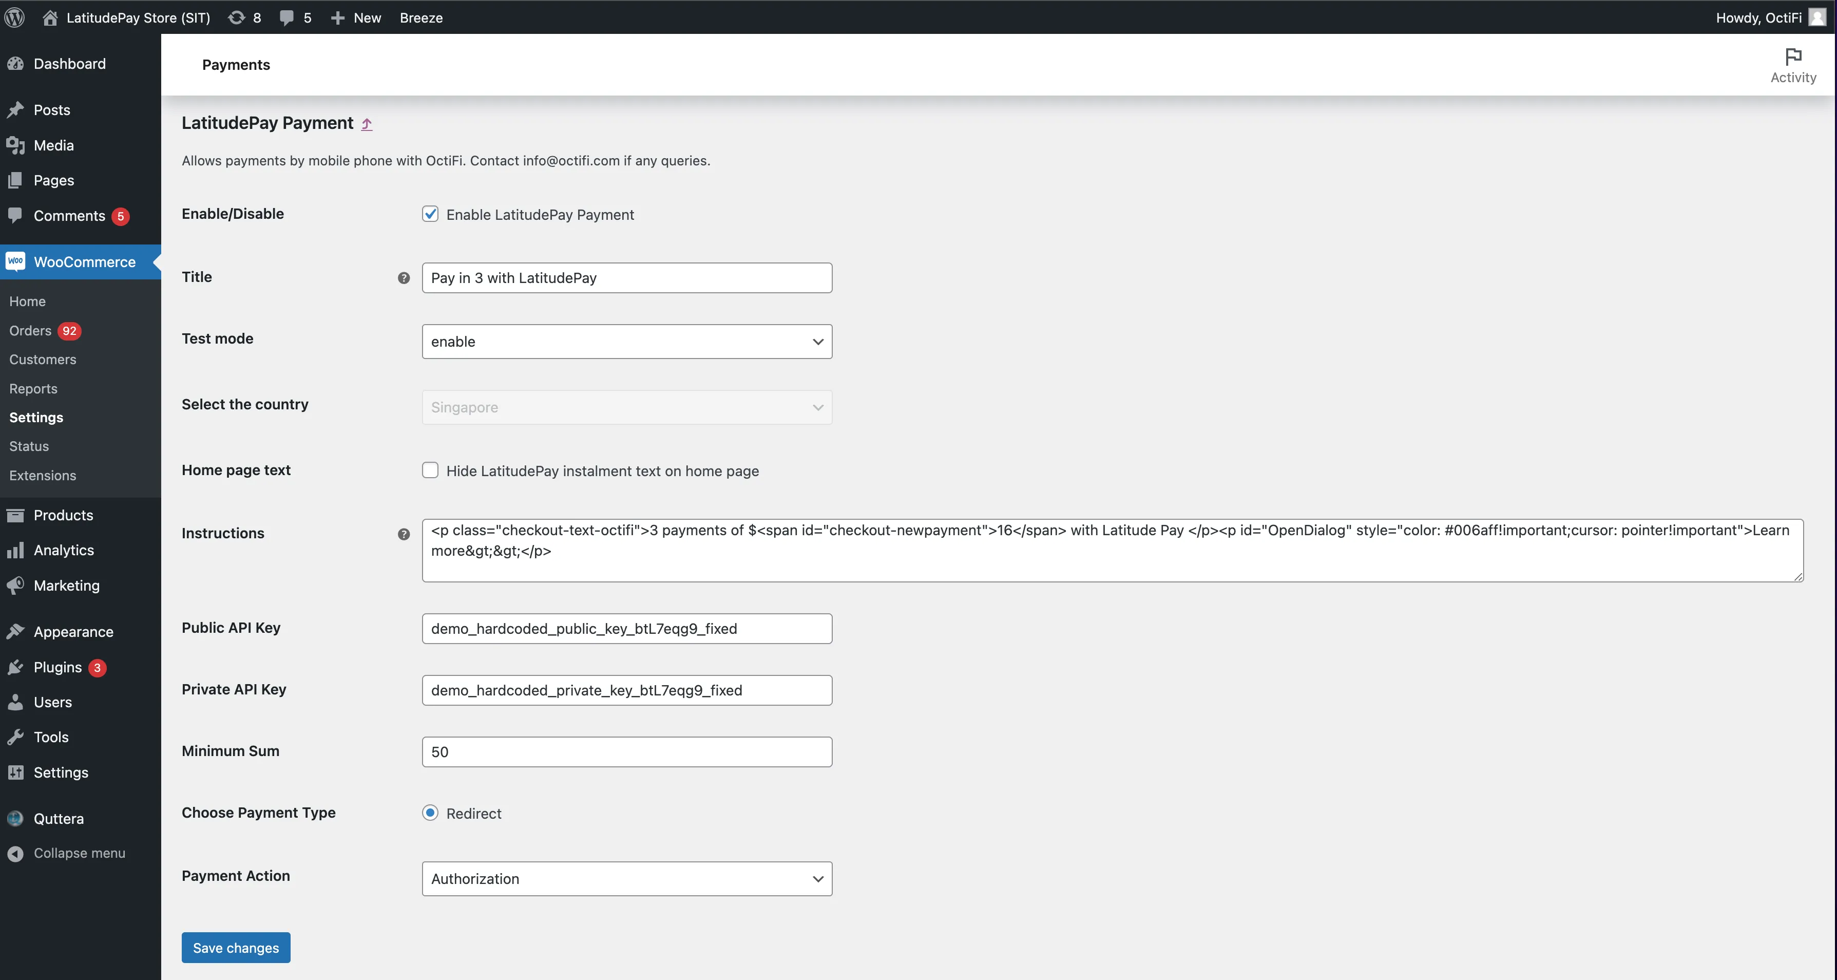The width and height of the screenshot is (1837, 980).
Task: Click the Analytics bar chart icon
Action: pyautogui.click(x=16, y=550)
